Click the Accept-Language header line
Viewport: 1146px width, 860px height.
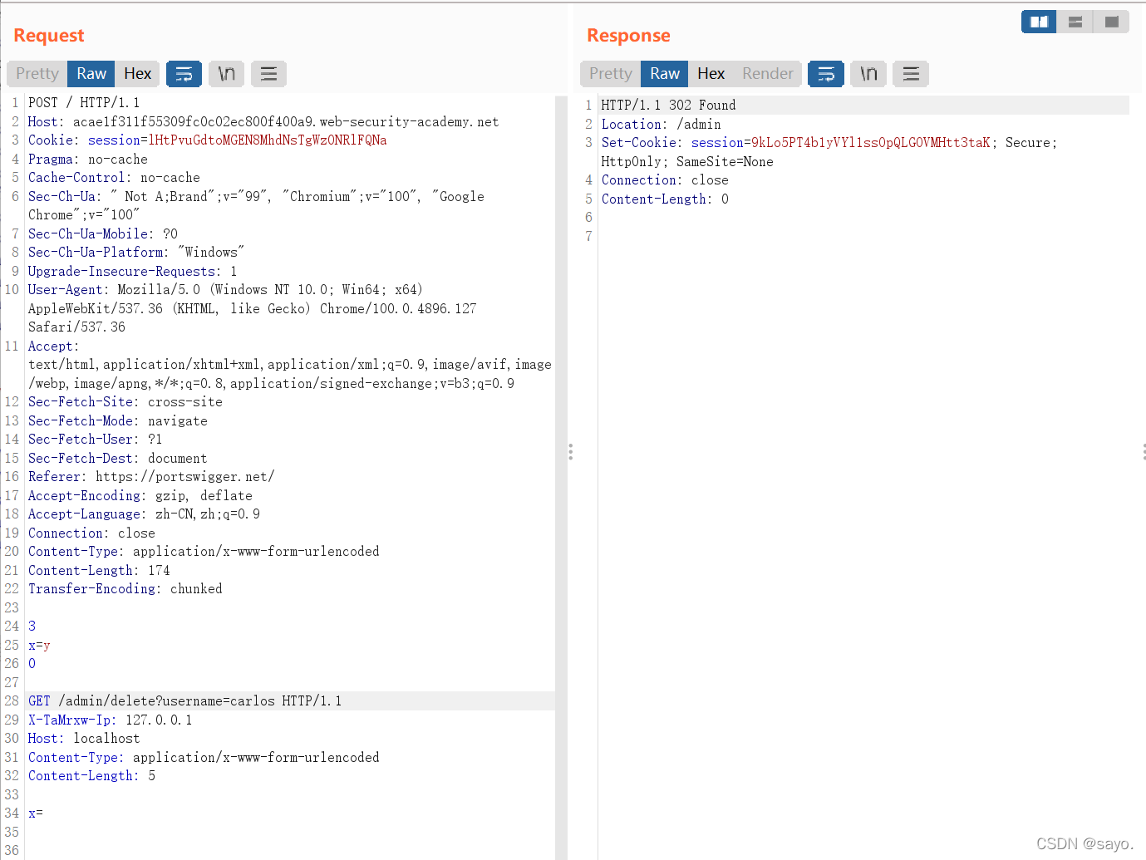point(144,514)
